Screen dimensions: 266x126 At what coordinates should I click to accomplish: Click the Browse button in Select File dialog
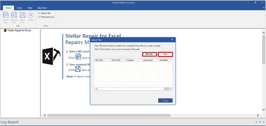[x=149, y=54]
